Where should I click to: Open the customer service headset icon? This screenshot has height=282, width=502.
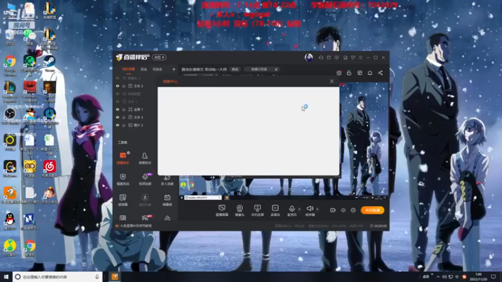point(321,58)
